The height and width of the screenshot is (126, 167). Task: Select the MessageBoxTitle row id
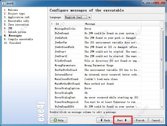click(x=65, y=29)
